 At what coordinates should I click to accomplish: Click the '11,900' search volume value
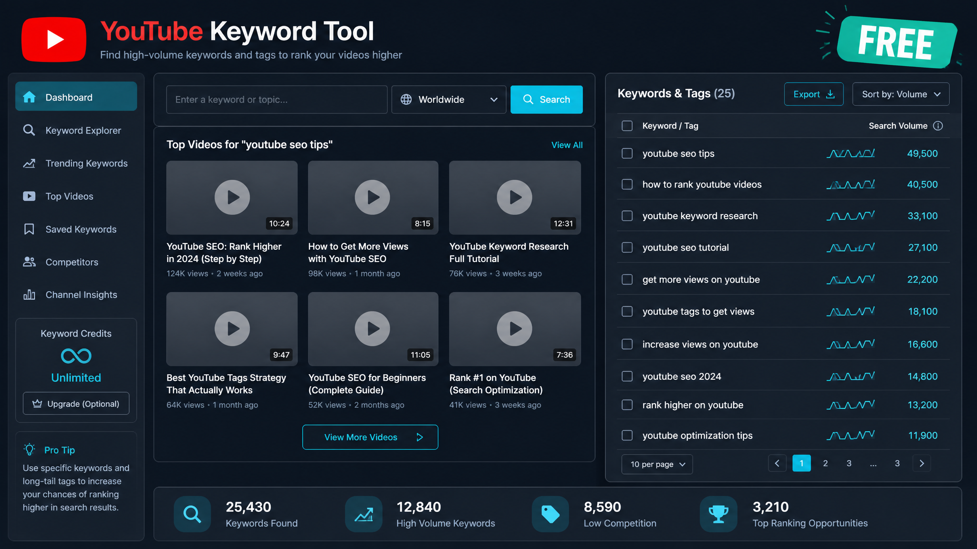(923, 436)
